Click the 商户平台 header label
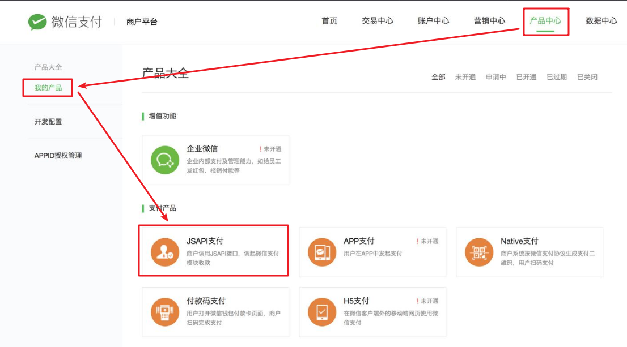Viewport: 627px width, 347px height. pos(142,22)
